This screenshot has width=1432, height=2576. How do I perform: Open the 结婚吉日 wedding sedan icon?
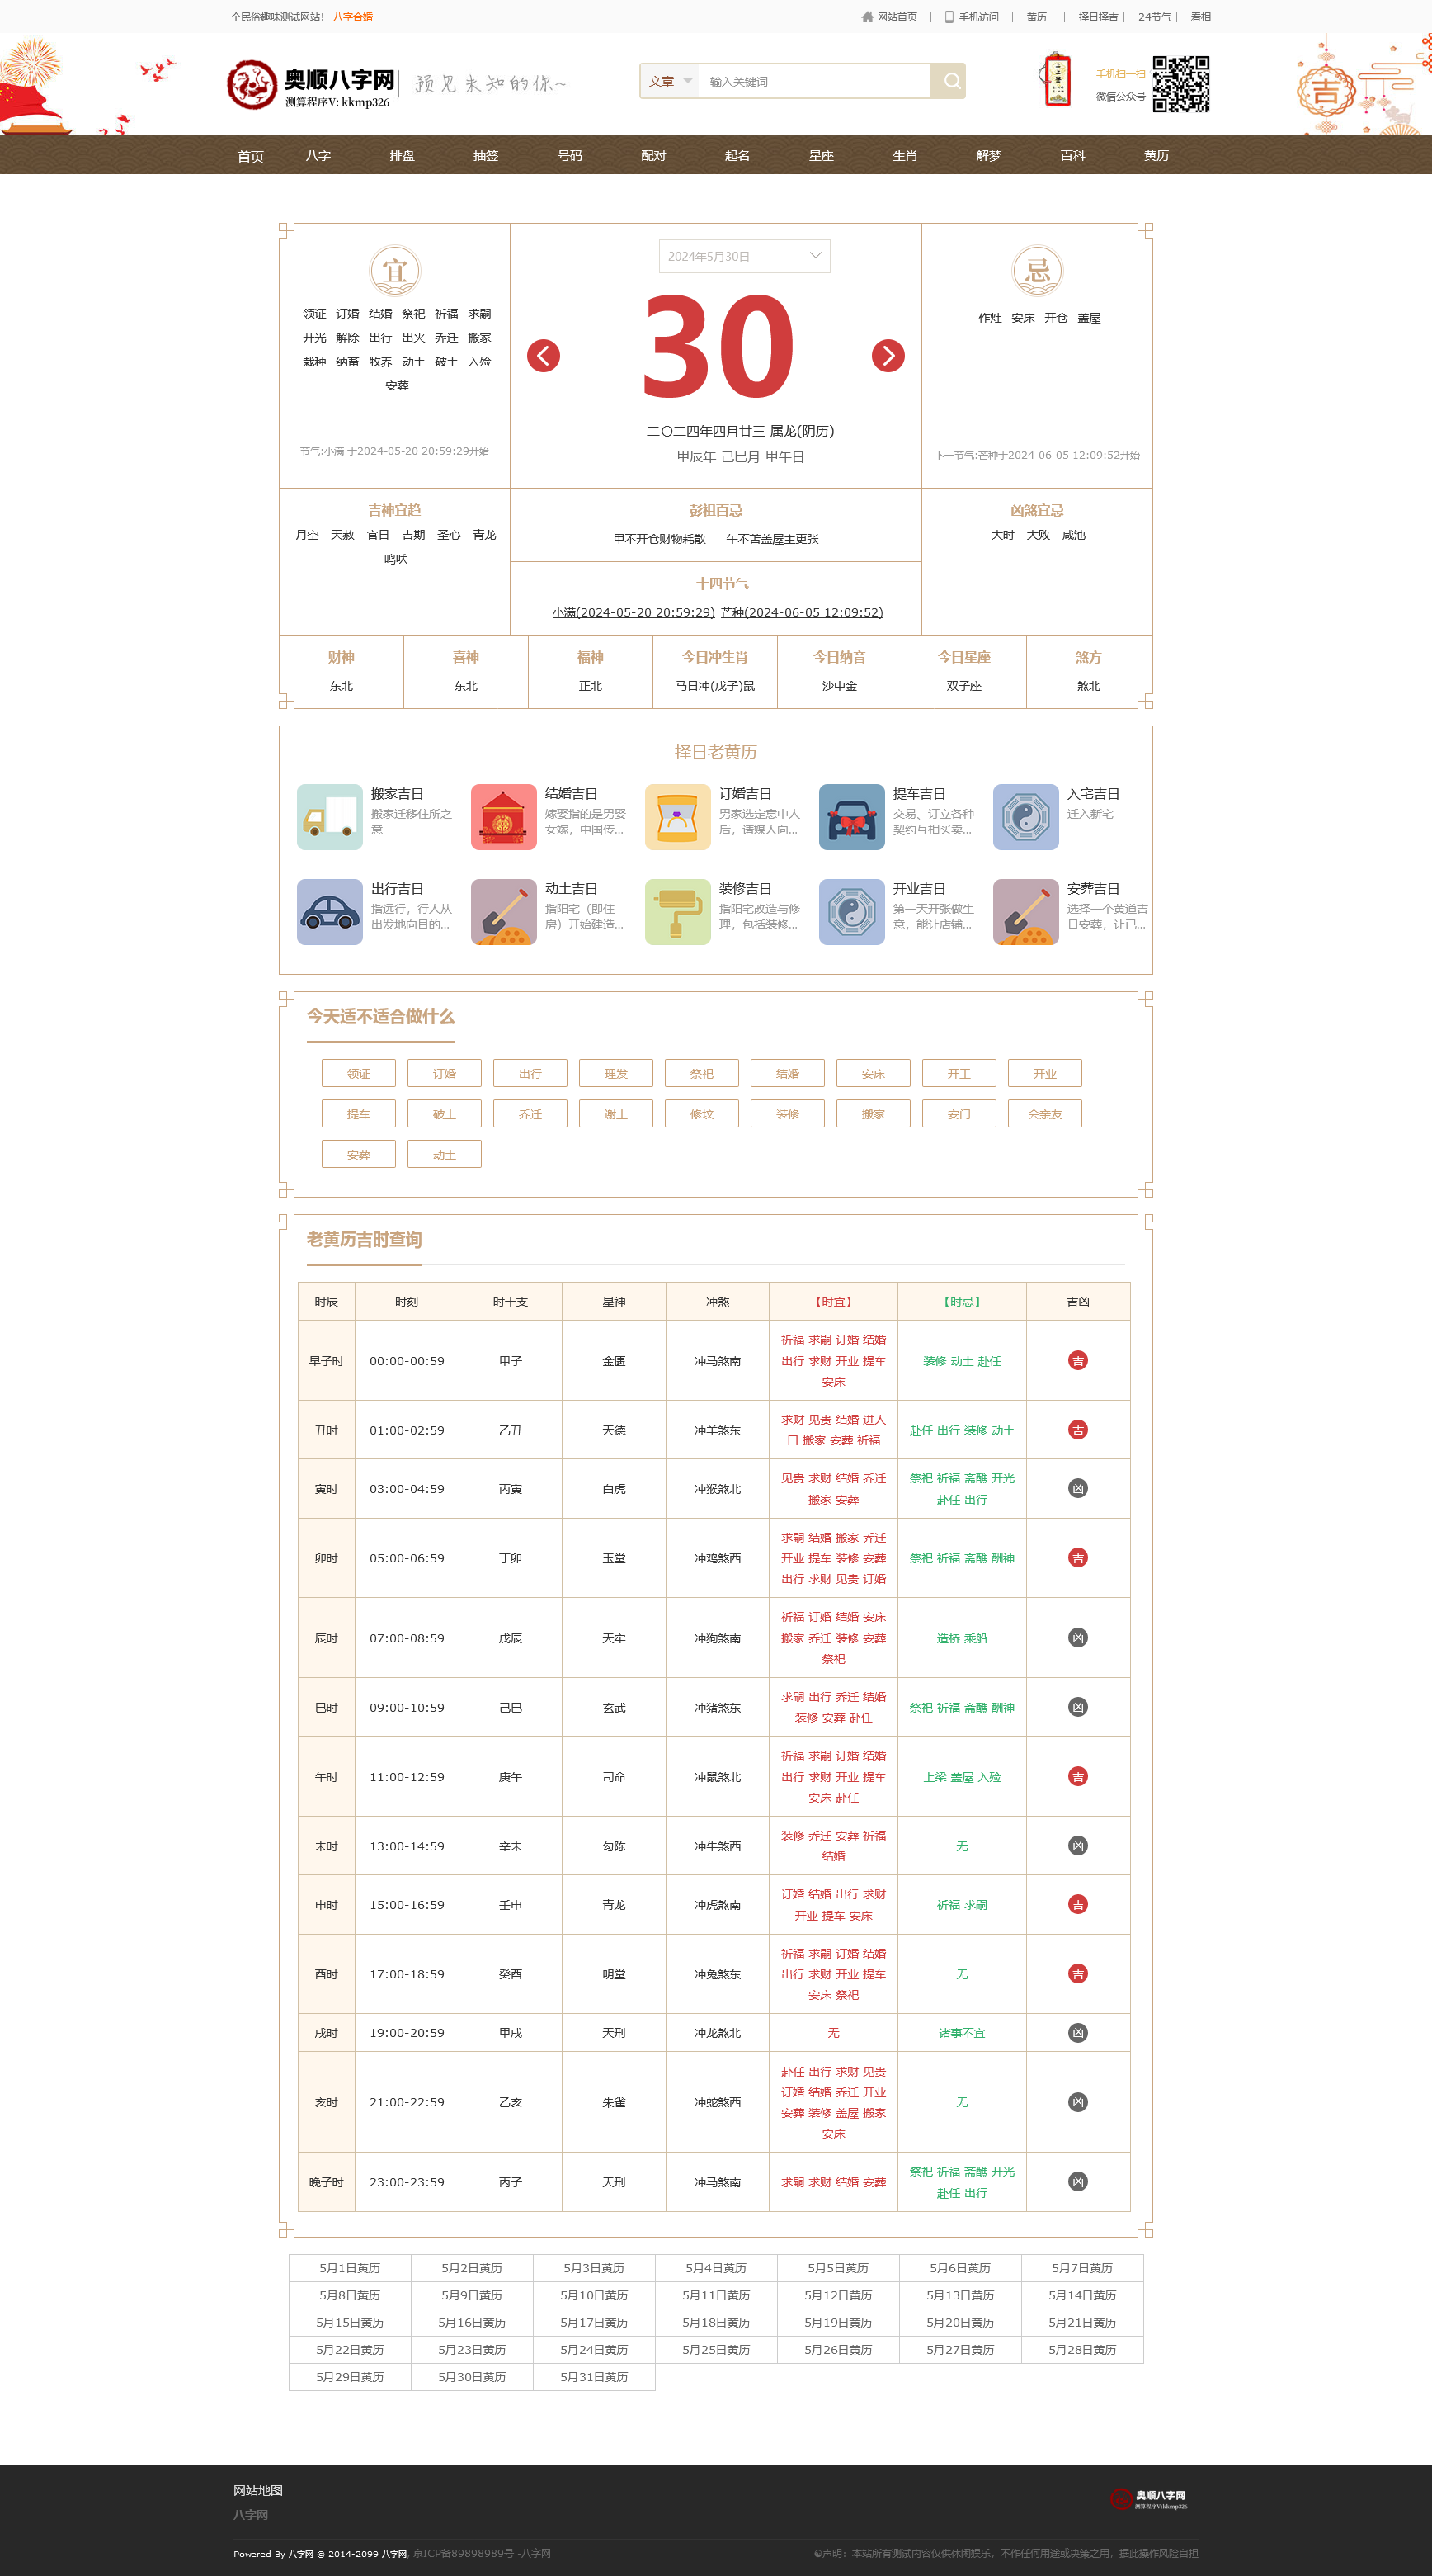tap(502, 816)
